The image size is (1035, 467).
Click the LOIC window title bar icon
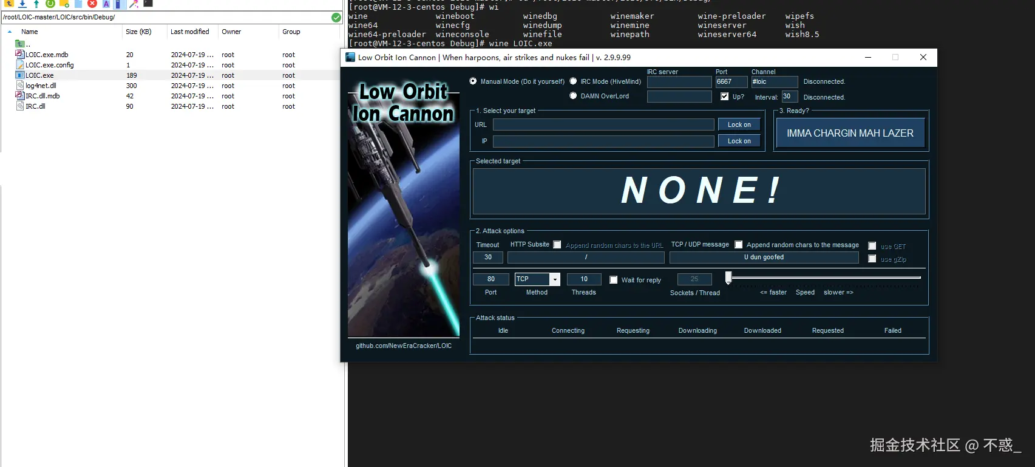click(x=350, y=57)
